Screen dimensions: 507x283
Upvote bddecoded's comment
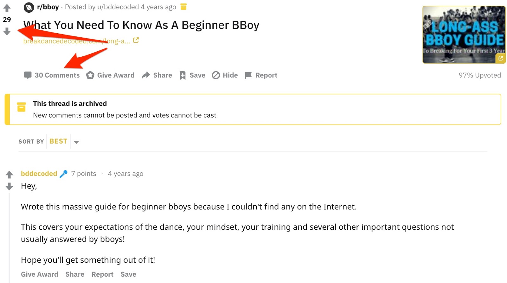9,174
